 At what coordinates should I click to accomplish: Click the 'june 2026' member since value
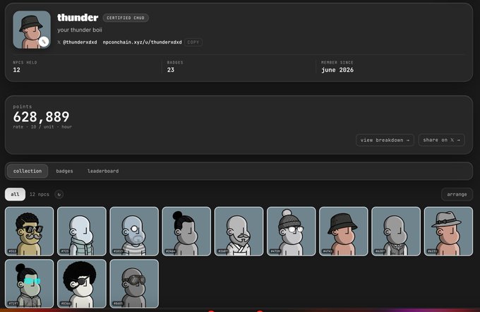(337, 70)
